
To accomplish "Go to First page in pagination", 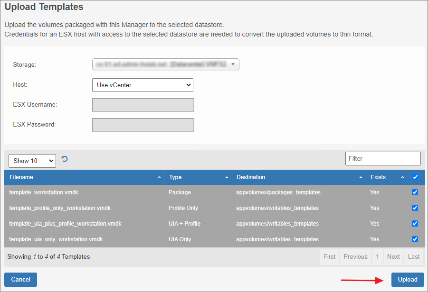I will 329,257.
